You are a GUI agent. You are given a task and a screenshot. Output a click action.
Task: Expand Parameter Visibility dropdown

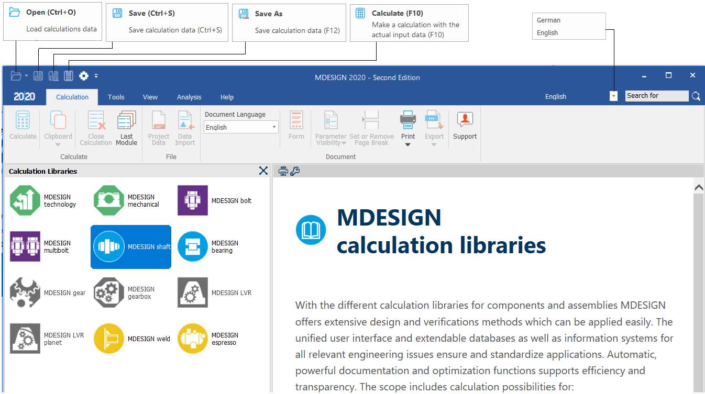coord(344,143)
